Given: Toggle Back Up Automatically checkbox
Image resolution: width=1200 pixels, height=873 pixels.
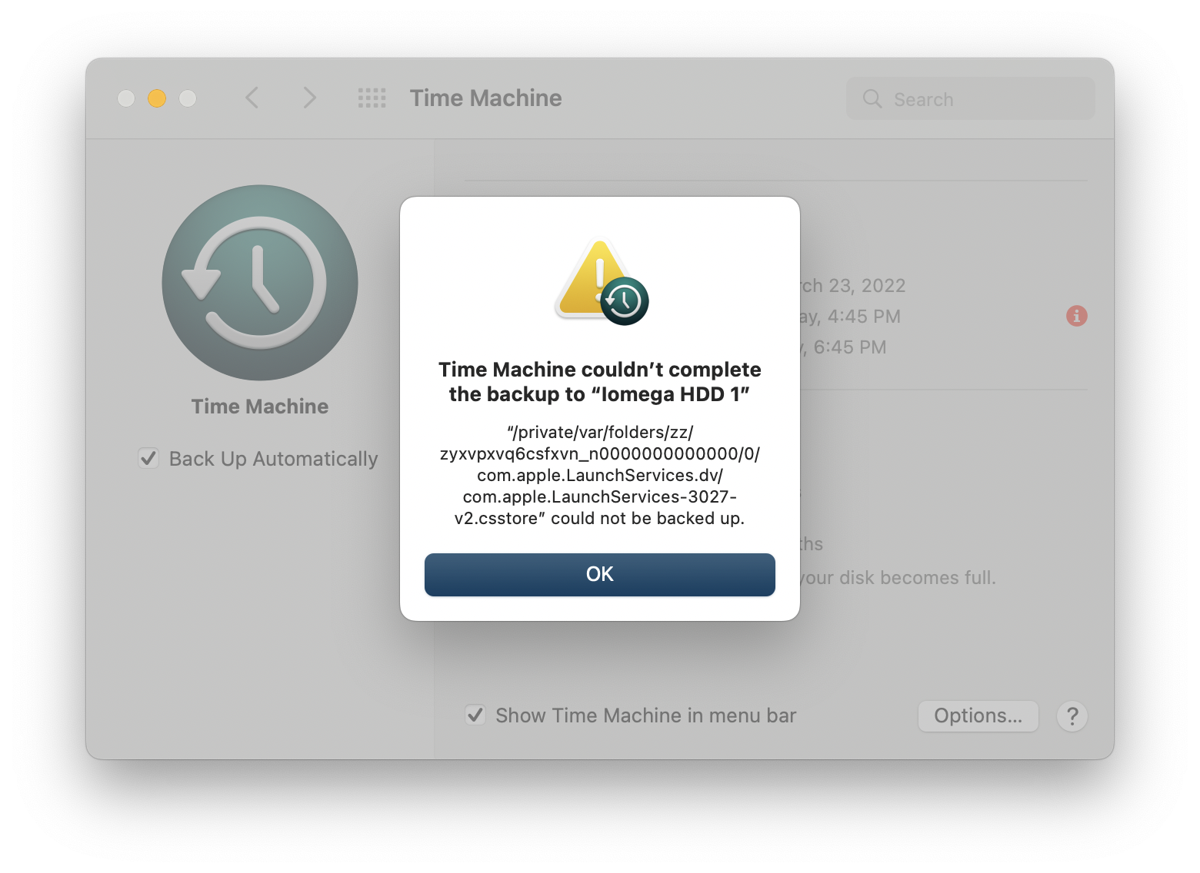Looking at the screenshot, I should point(148,458).
